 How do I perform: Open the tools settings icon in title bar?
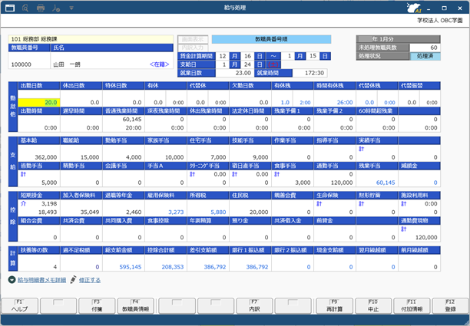pos(56,8)
